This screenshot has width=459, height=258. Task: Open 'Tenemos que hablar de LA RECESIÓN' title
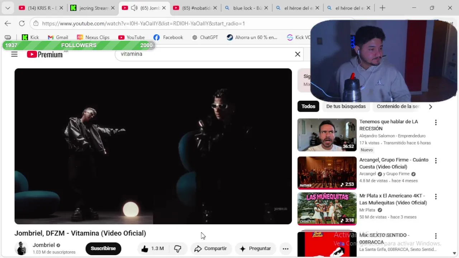click(389, 125)
